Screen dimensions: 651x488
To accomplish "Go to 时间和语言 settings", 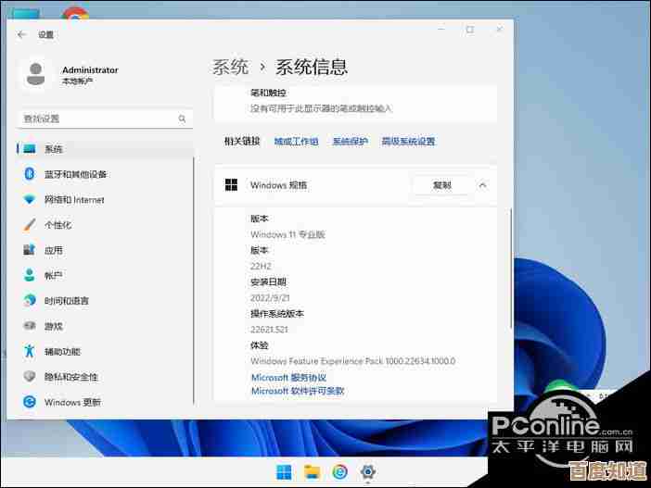I will pos(67,301).
